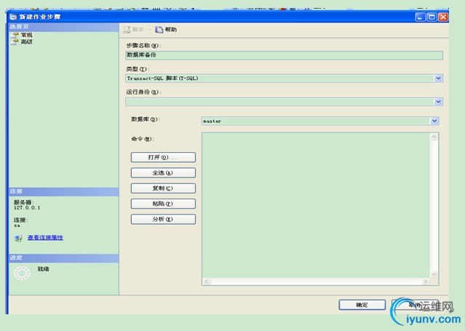Image resolution: width=465 pixels, height=331 pixels.
Task: Open the 高级 (Advanced) page
Action: (26, 41)
